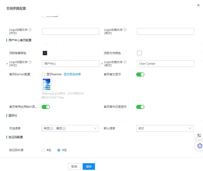The width and height of the screenshot is (203, 171).
Task: Remove the 中文 language tag
Action: tap(51, 128)
